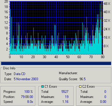The height and width of the screenshot is (106, 112).
Task: Click the C1 maximum value 19
Action: click(x=67, y=97)
